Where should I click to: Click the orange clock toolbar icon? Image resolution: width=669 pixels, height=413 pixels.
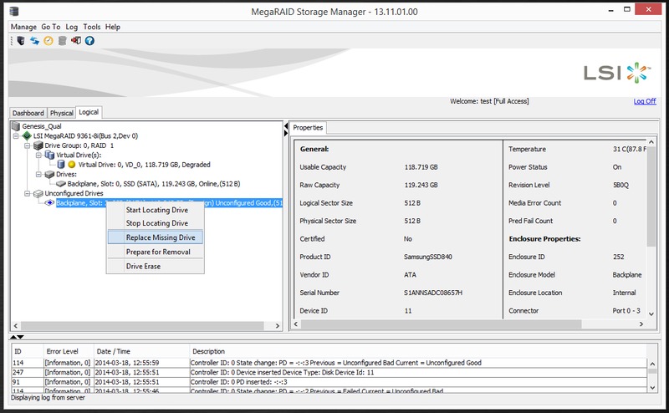coord(49,40)
